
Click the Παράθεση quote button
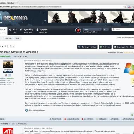coord(114,119)
